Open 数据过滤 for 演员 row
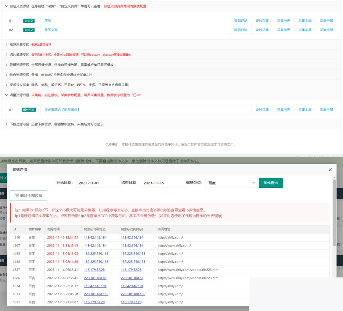The image size is (343, 311). (240, 21)
